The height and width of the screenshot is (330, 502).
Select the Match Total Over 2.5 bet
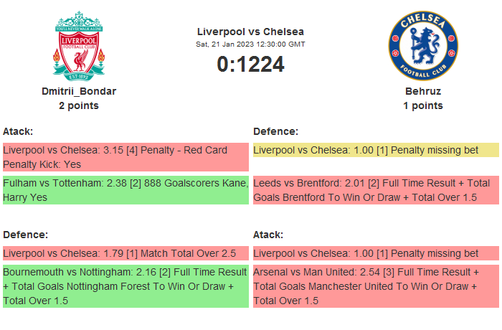coord(126,253)
